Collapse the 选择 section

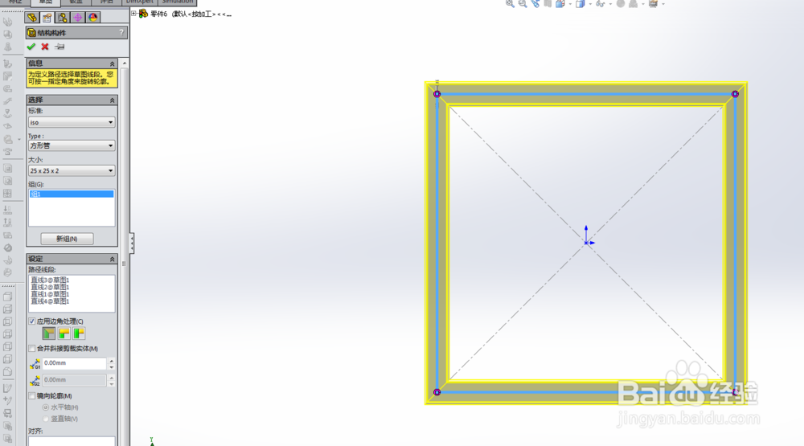tap(112, 100)
